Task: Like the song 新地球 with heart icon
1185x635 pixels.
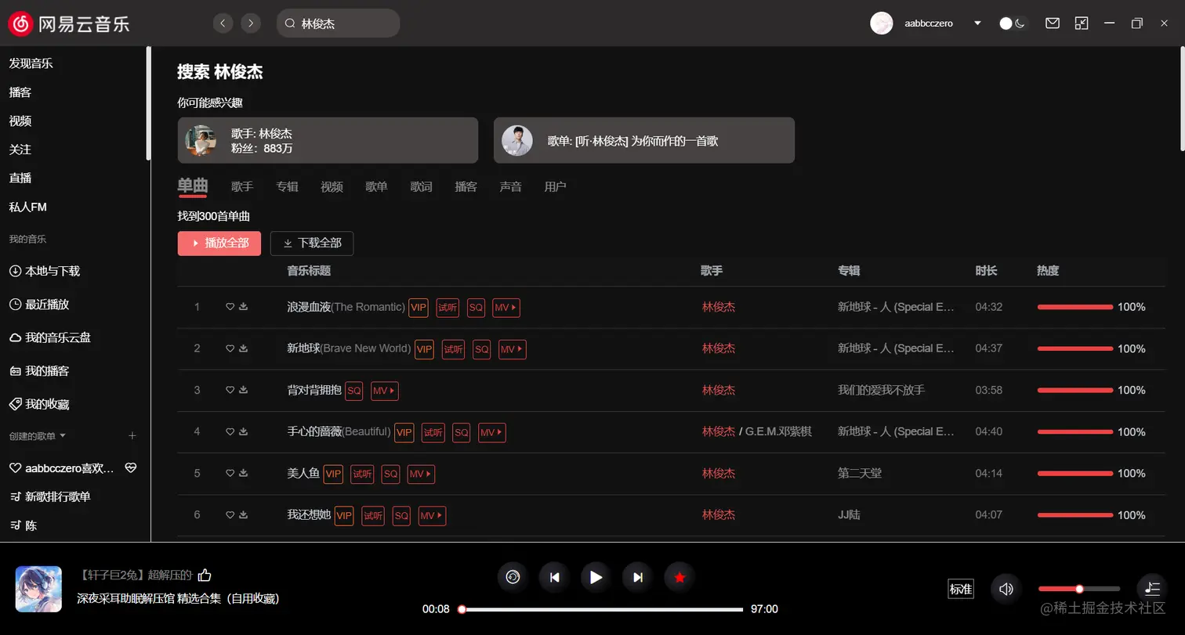Action: point(230,348)
